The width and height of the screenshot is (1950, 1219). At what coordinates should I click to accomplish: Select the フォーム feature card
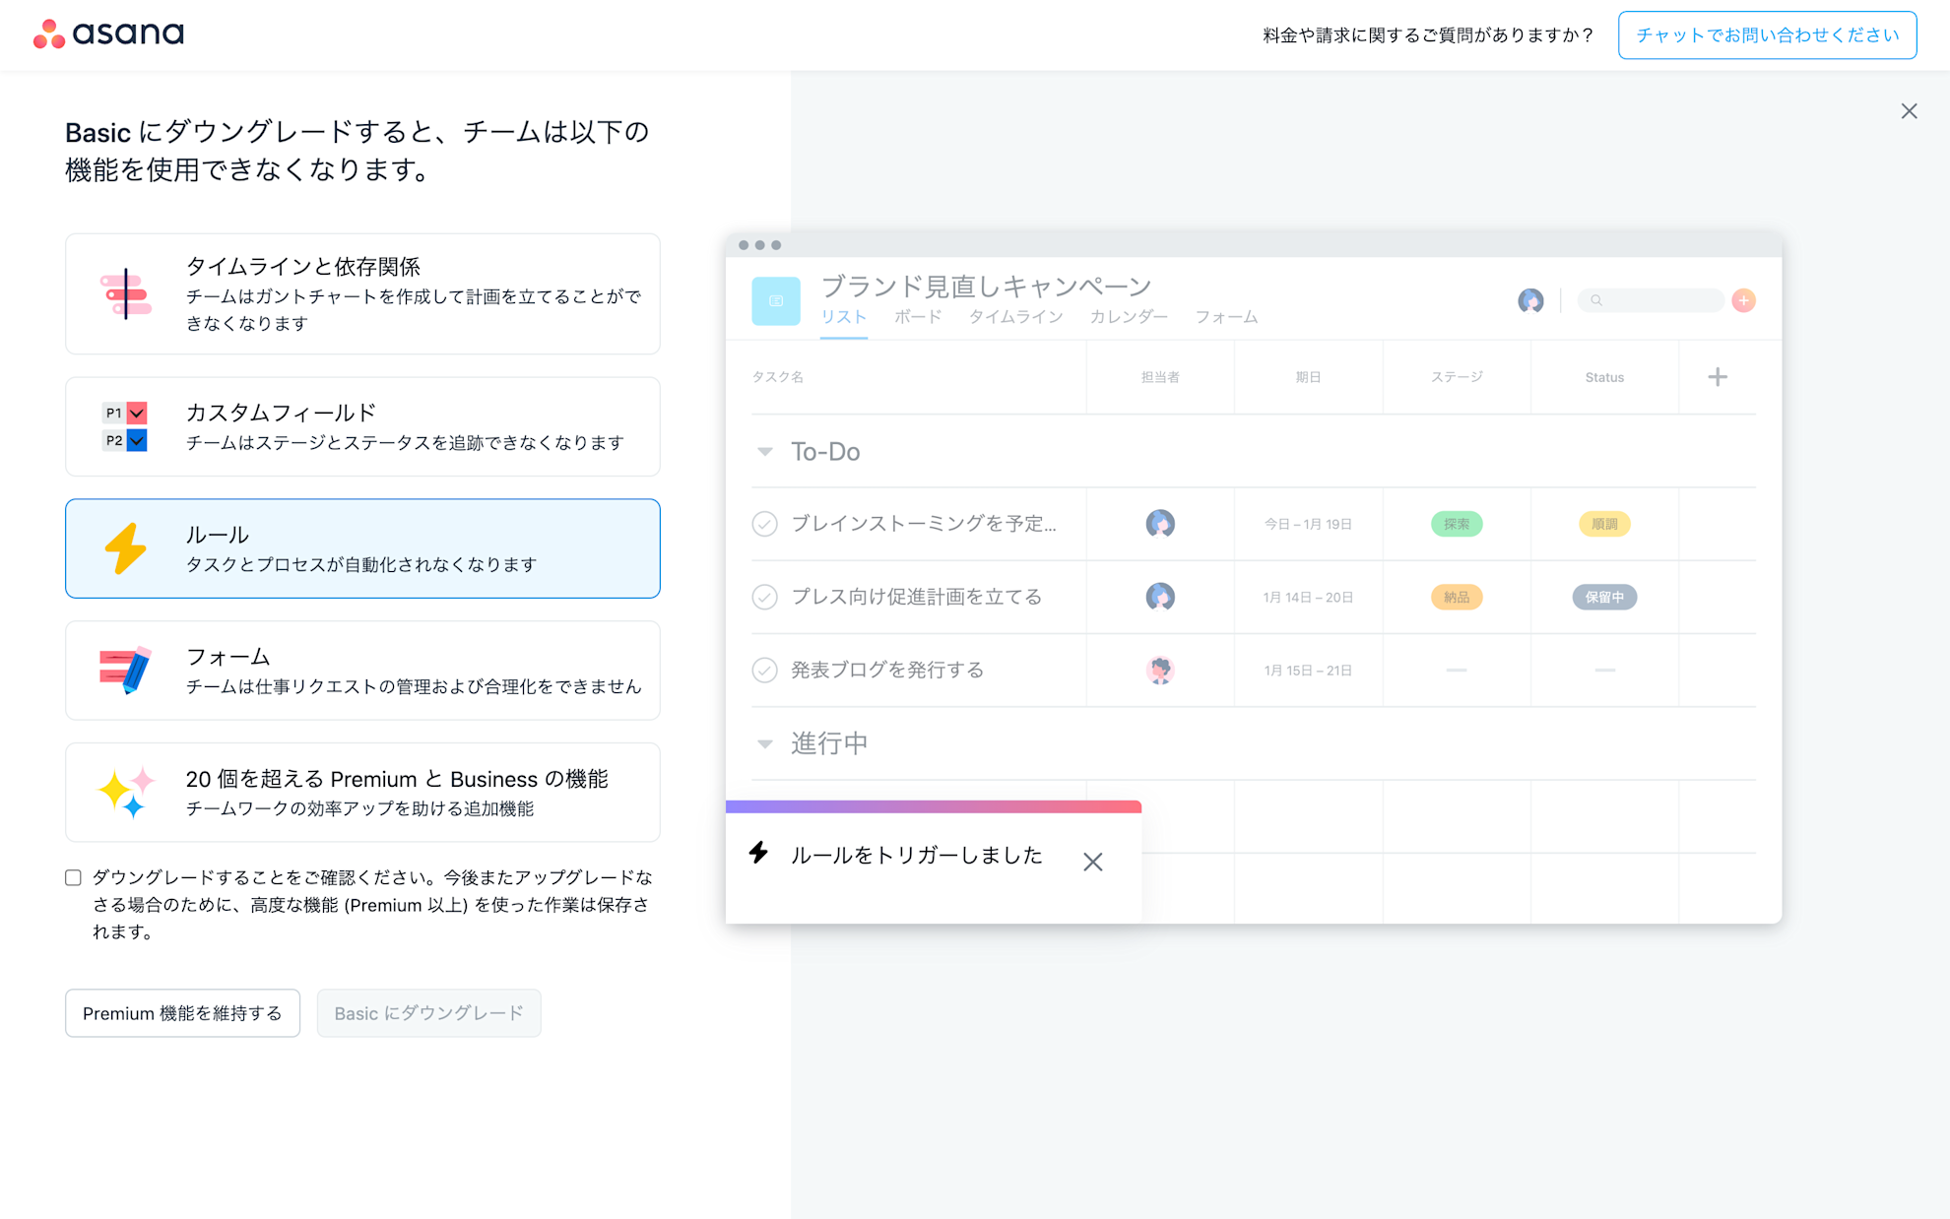[362, 671]
